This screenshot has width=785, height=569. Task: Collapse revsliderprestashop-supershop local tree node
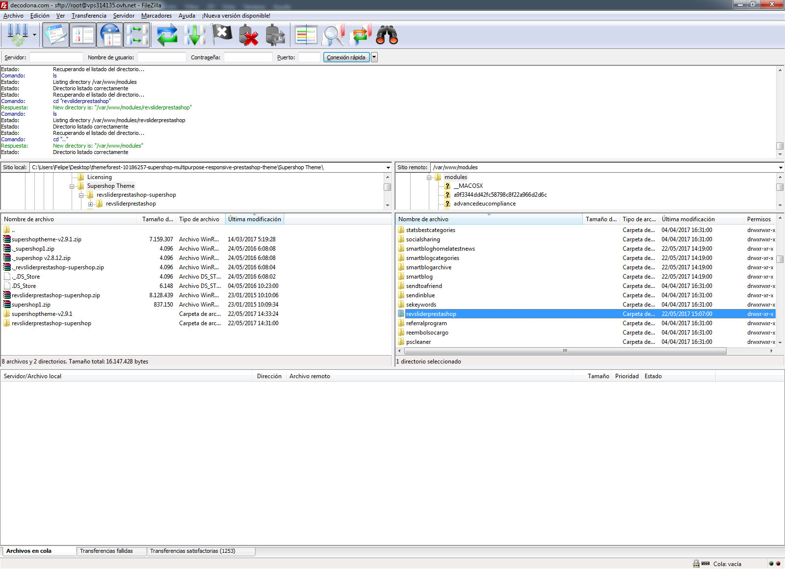point(81,195)
